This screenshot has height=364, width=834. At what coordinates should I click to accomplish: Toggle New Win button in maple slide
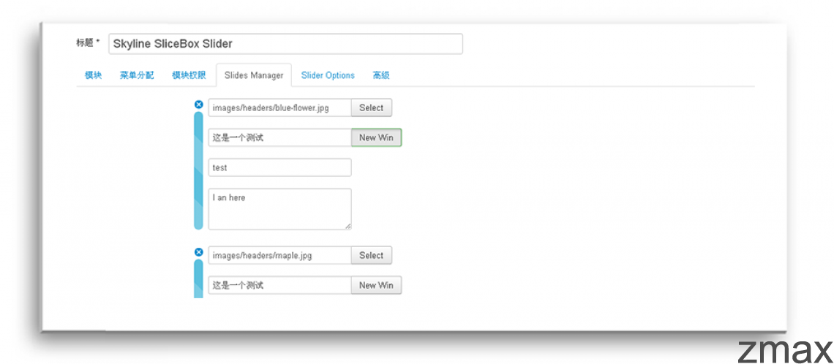(376, 285)
